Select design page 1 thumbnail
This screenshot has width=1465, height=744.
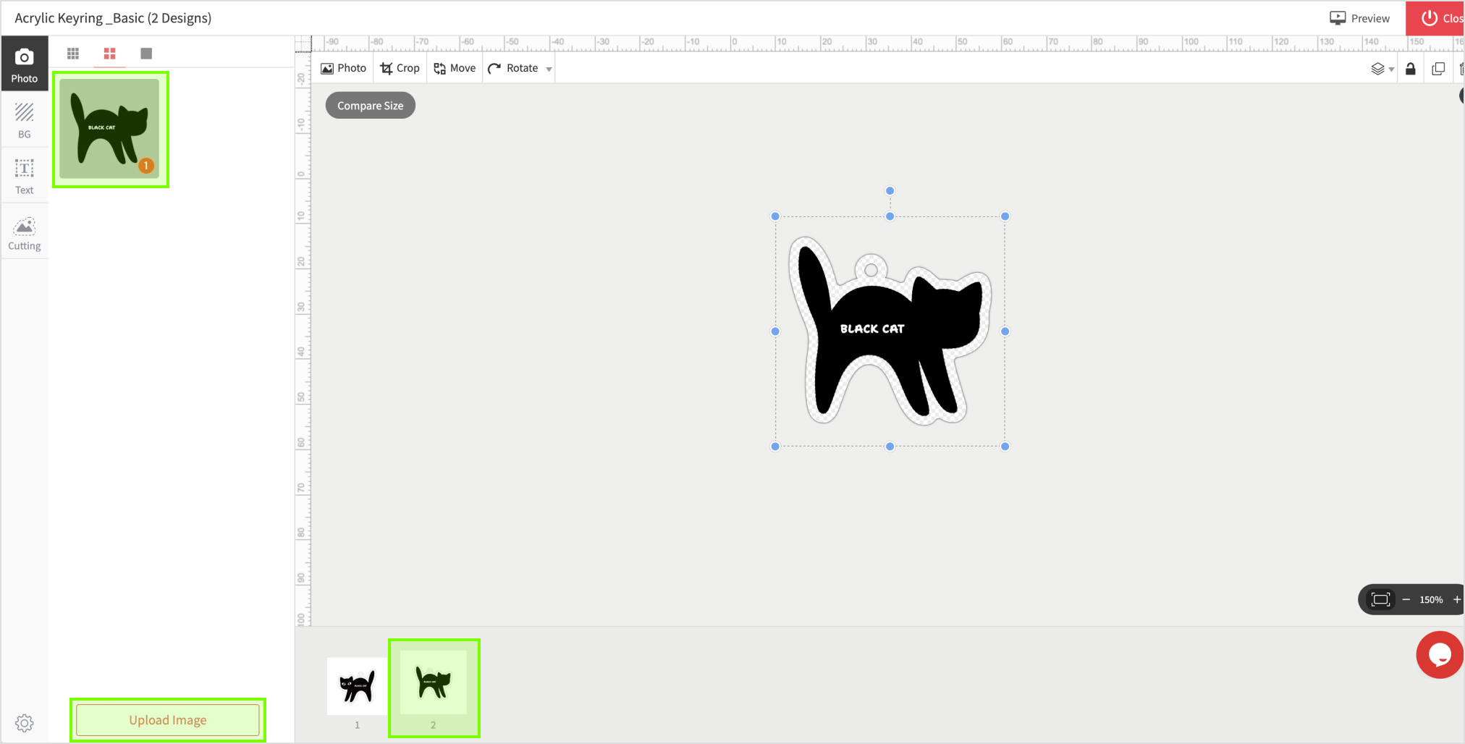tap(357, 685)
